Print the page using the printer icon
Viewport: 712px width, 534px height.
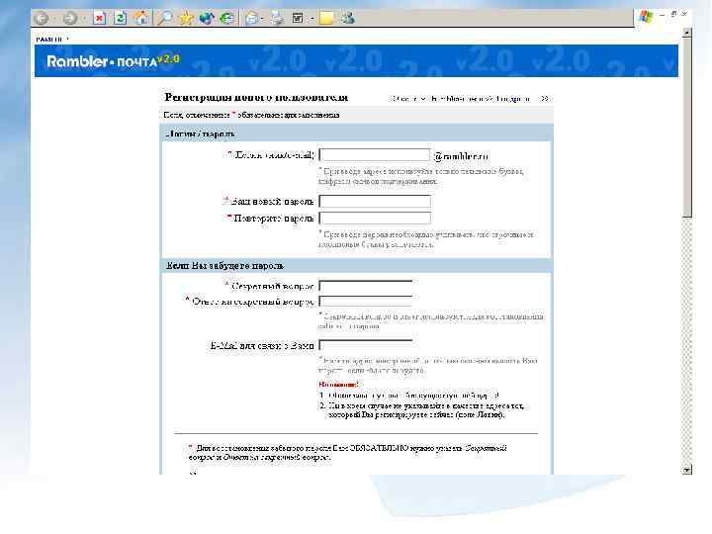click(x=277, y=18)
